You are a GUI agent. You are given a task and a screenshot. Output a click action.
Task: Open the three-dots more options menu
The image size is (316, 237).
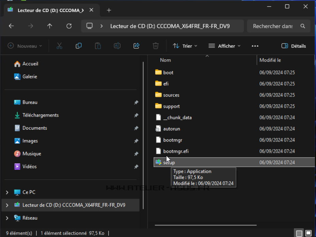pyautogui.click(x=255, y=46)
